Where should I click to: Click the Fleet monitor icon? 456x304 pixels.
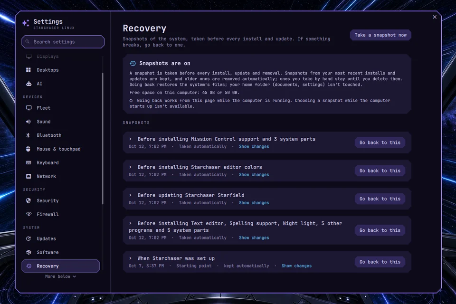[28, 108]
